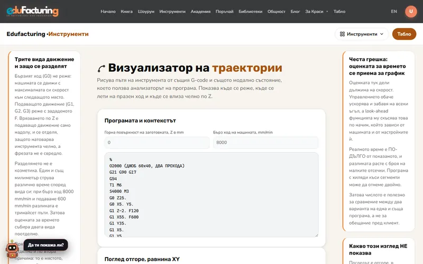Expand the Инструменти dropdown chevron
423x264 pixels.
(x=381, y=34)
